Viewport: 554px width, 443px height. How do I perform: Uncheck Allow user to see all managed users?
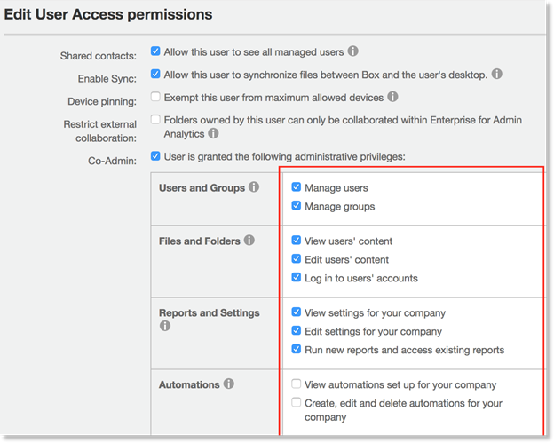156,51
